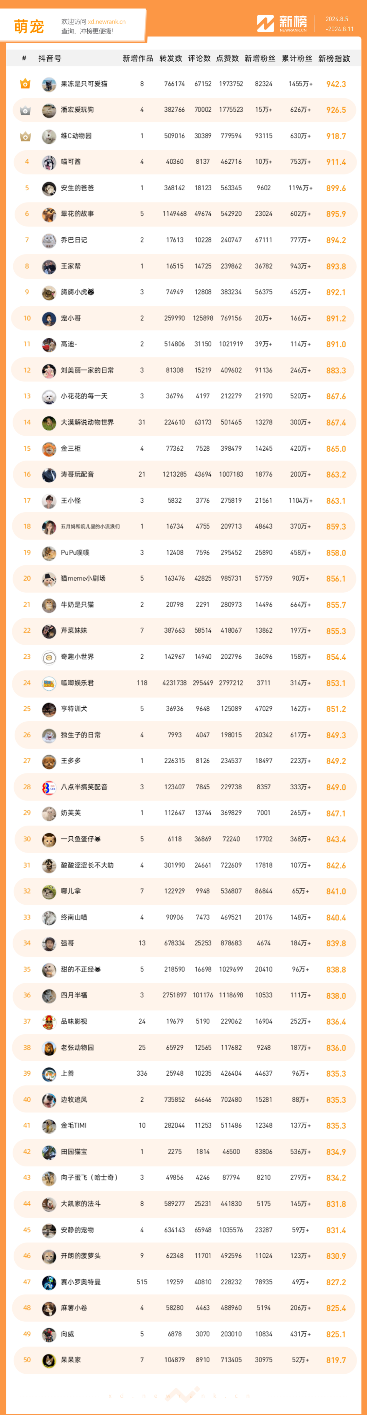Click the silver crown rank-two icon
367x1415 pixels.
click(x=25, y=110)
